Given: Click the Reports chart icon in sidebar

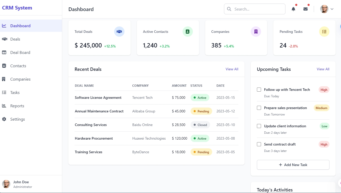Looking at the screenshot, I should 4,106.
